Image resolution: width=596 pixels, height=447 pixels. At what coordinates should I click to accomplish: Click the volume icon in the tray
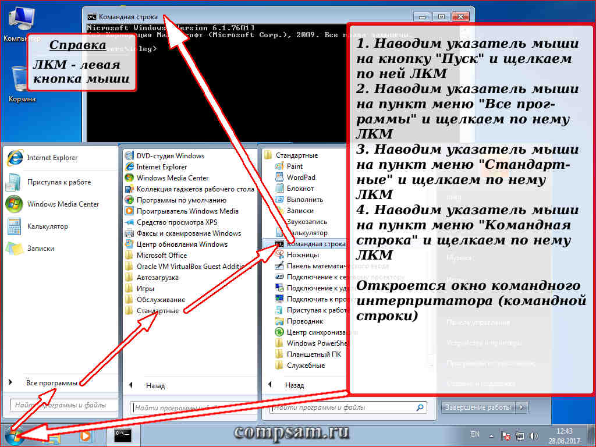coord(534,436)
